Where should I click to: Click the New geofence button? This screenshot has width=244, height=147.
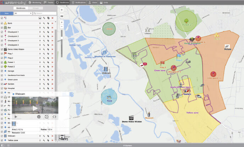[x=7, y=13]
